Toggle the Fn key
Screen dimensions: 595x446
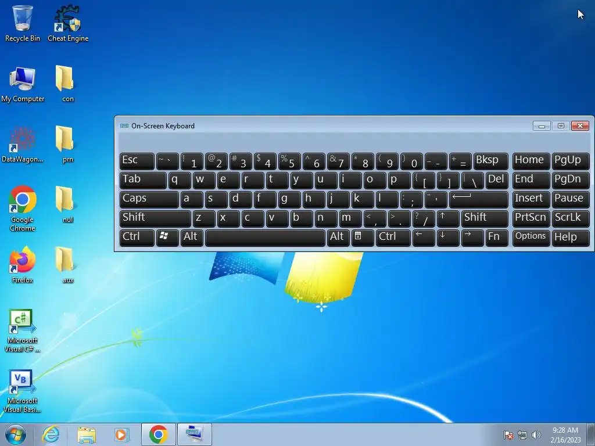(497, 238)
